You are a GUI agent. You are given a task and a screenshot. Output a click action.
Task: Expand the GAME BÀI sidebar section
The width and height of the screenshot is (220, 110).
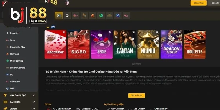point(19,102)
